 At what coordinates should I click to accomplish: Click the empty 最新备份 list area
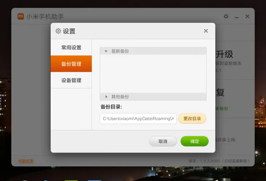click(153, 73)
